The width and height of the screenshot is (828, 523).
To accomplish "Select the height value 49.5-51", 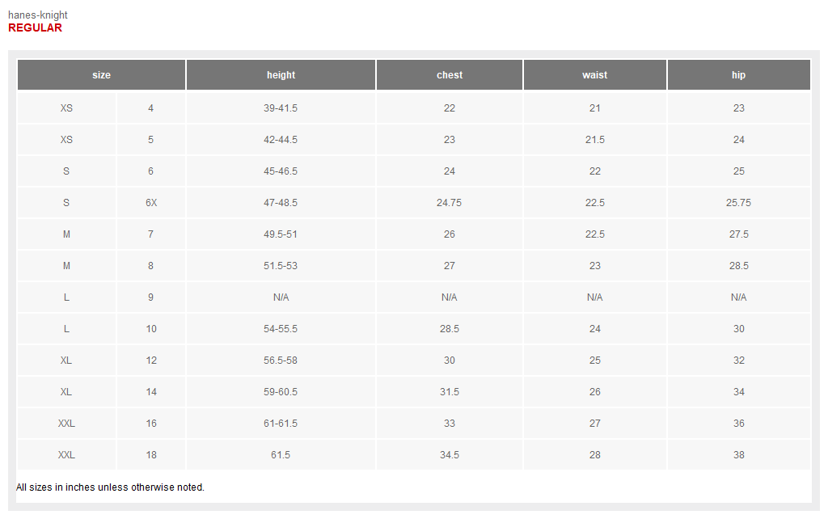I will coord(281,234).
